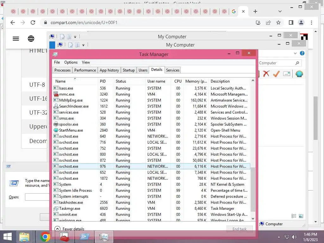324x243 pixels.
Task: Switch to the Startup tab
Action: (128, 70)
